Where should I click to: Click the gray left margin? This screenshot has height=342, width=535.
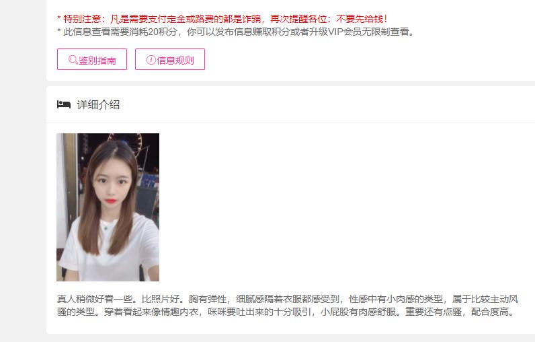[23, 171]
